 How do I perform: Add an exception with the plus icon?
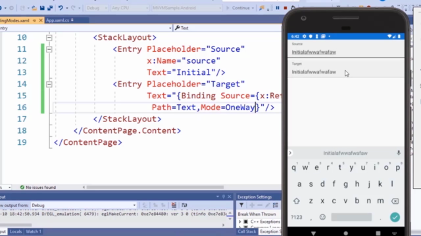click(x=252, y=205)
